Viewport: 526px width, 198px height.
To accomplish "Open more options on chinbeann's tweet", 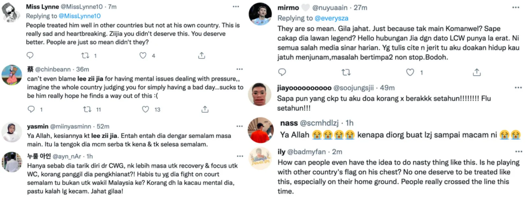I will (x=239, y=69).
